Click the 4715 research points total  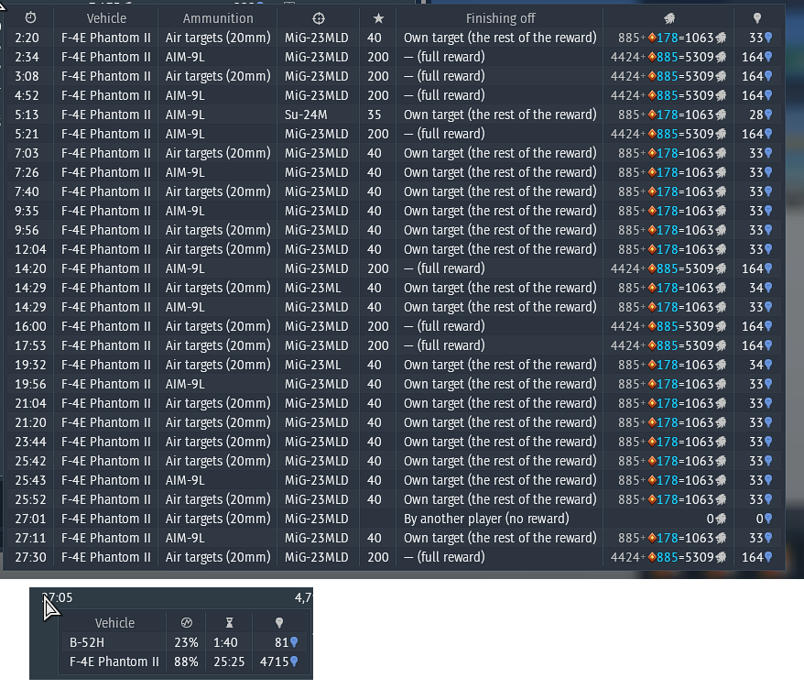tap(279, 662)
